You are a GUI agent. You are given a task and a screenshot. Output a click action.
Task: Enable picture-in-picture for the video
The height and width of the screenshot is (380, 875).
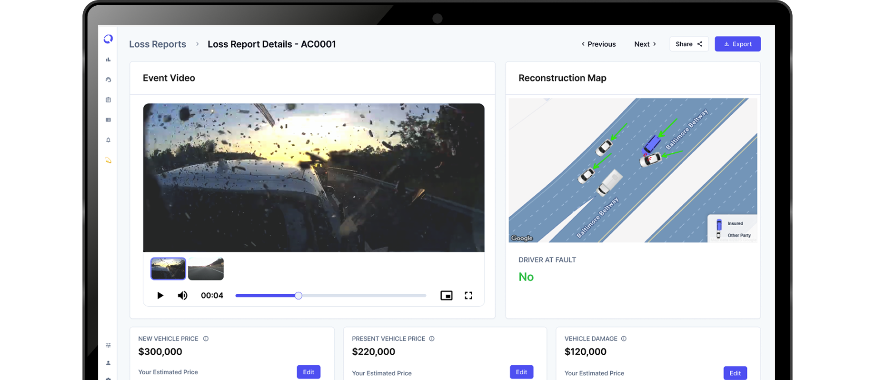point(447,296)
